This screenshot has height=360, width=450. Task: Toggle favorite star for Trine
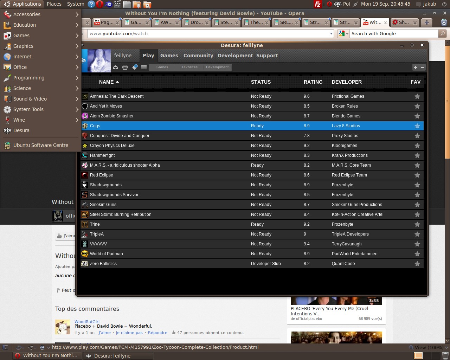click(417, 224)
